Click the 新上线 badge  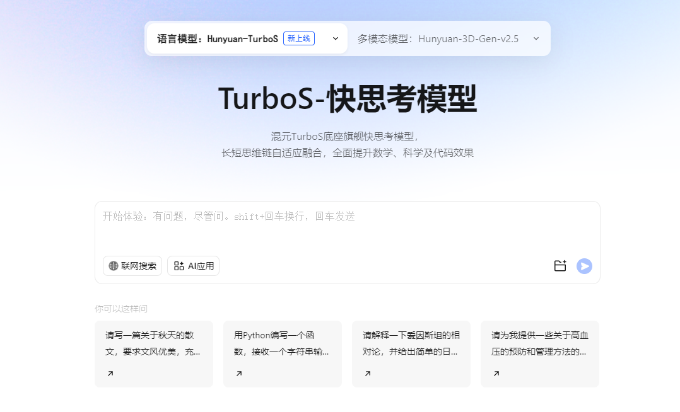pos(299,38)
